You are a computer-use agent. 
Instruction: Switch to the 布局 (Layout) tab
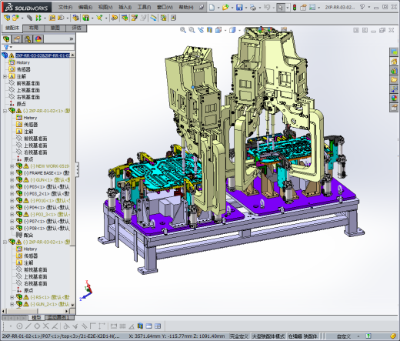pyautogui.click(x=34, y=28)
